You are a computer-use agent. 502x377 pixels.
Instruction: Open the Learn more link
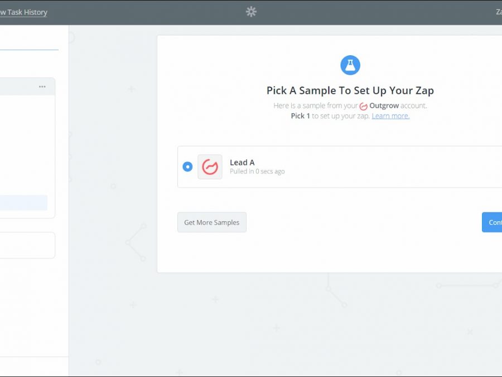390,116
